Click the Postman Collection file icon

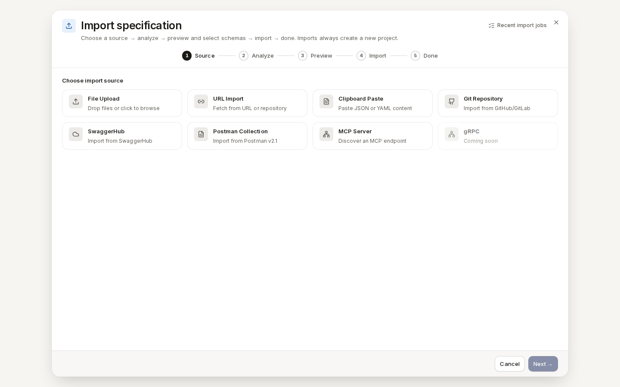(x=201, y=134)
